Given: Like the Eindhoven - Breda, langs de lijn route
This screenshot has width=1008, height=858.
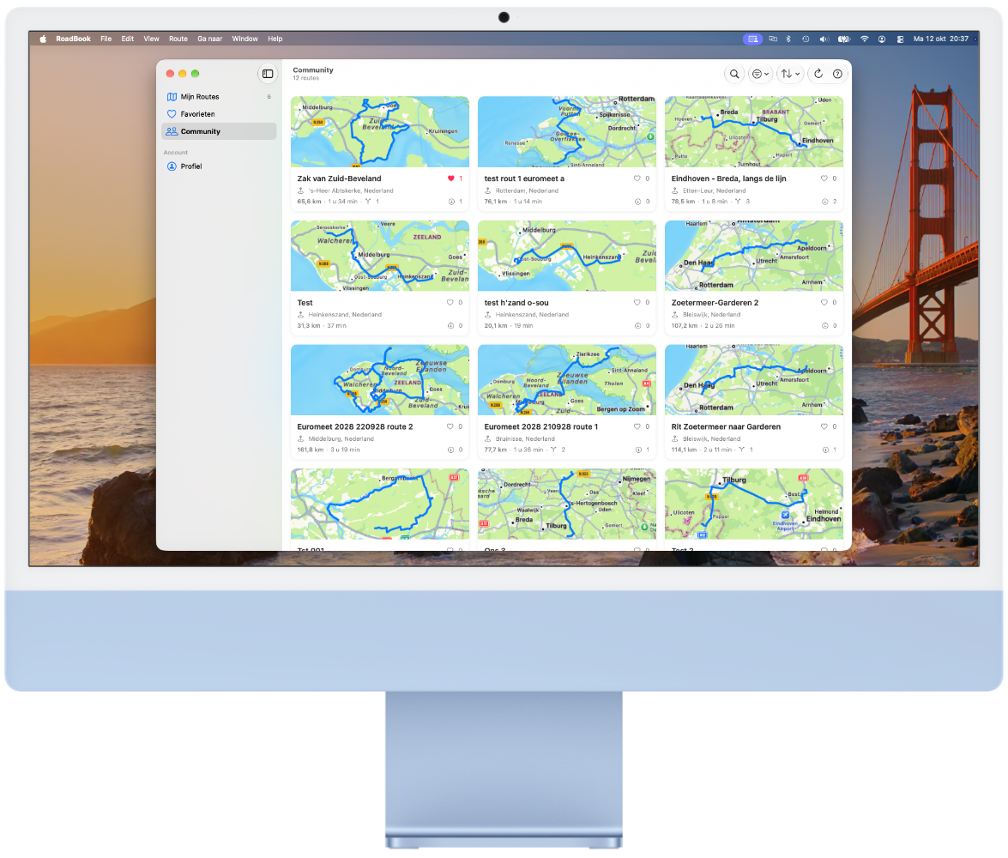Looking at the screenshot, I should [x=824, y=178].
